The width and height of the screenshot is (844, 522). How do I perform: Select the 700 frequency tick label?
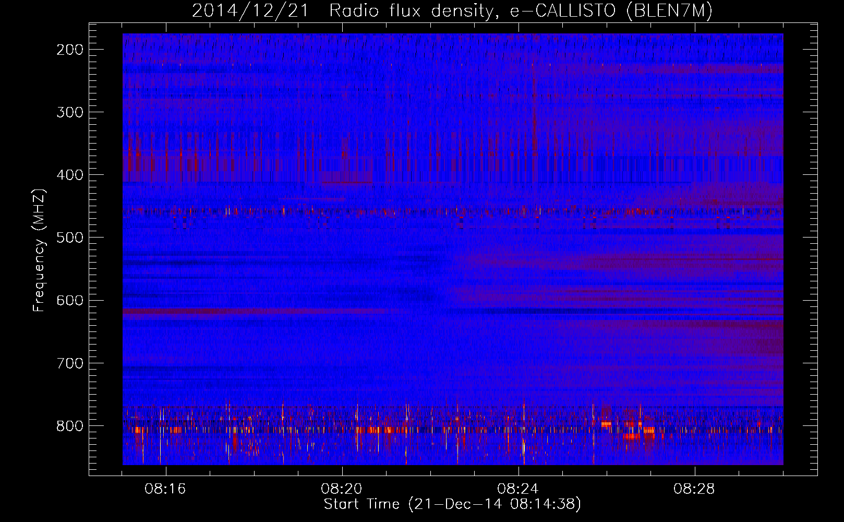coord(70,363)
